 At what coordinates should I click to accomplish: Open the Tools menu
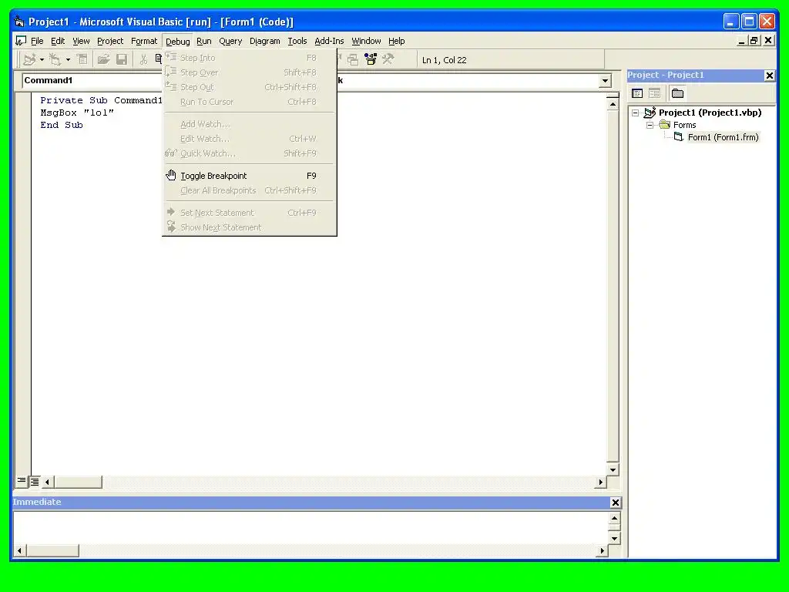pos(297,42)
